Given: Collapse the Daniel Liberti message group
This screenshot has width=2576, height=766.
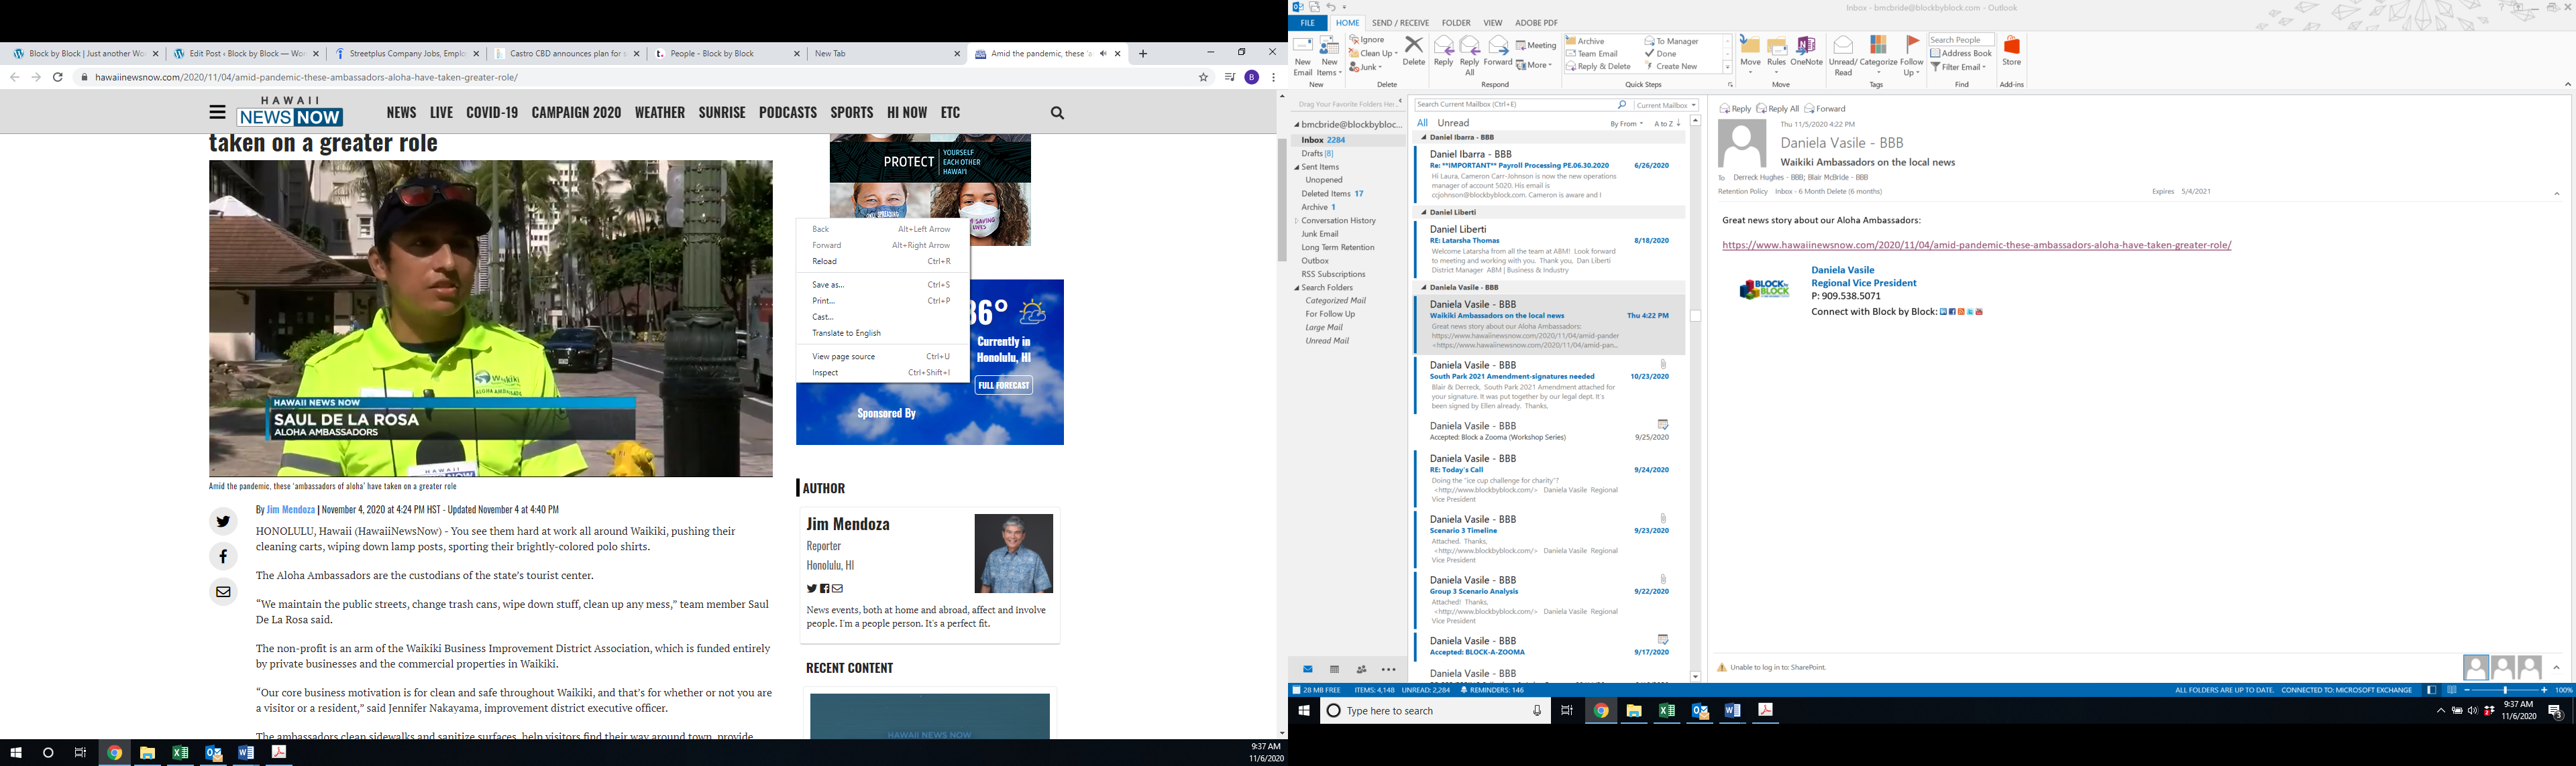Looking at the screenshot, I should point(1424,212).
